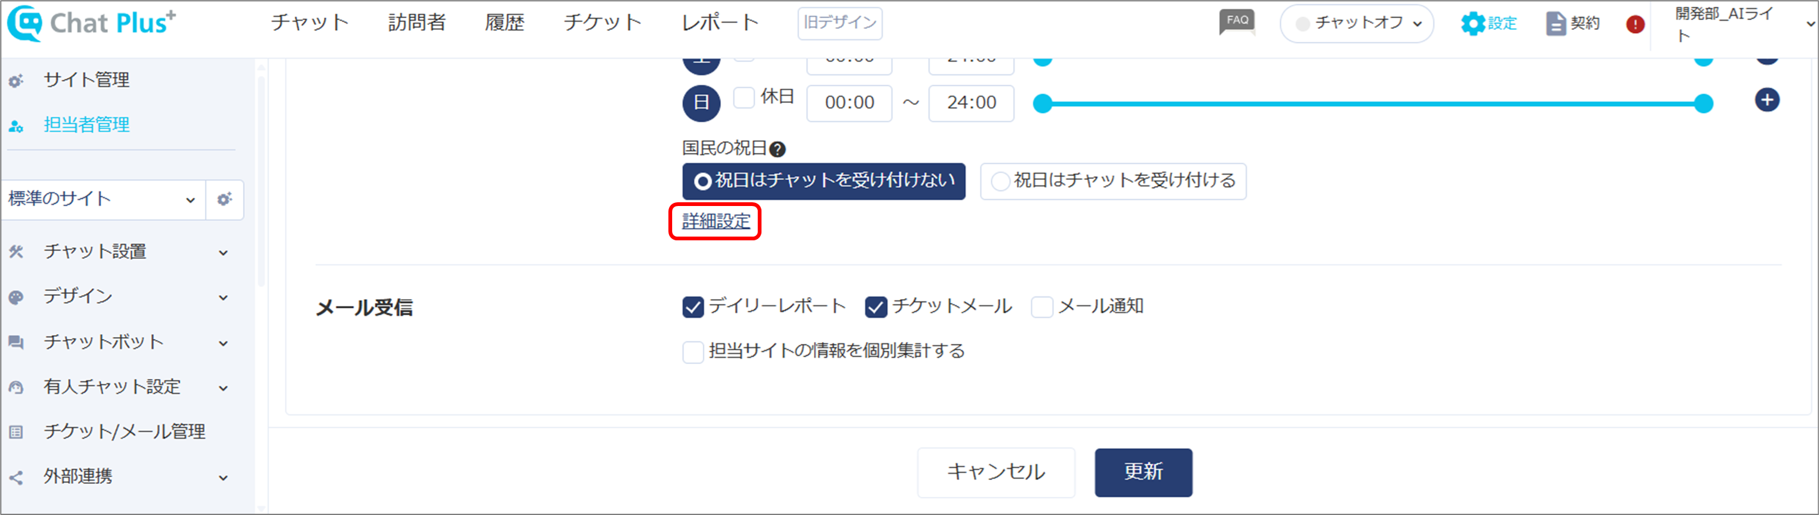Open the FAQ speech bubble icon
This screenshot has width=1819, height=515.
[1237, 22]
